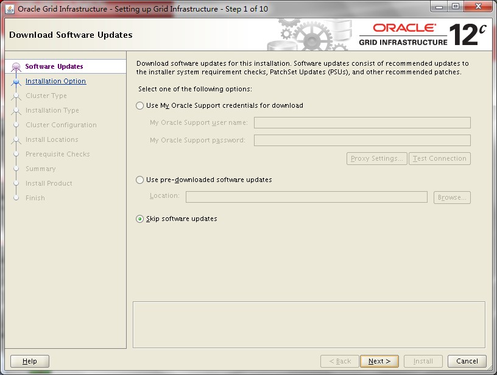Screen dimensions: 497x375
Task: Select Use pre-downloaded software updates option
Action: click(x=140, y=180)
